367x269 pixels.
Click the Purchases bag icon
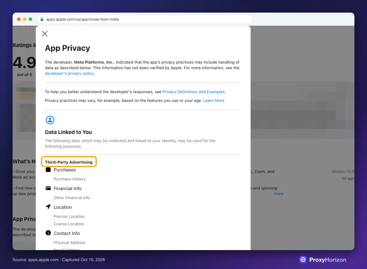pyautogui.click(x=48, y=169)
